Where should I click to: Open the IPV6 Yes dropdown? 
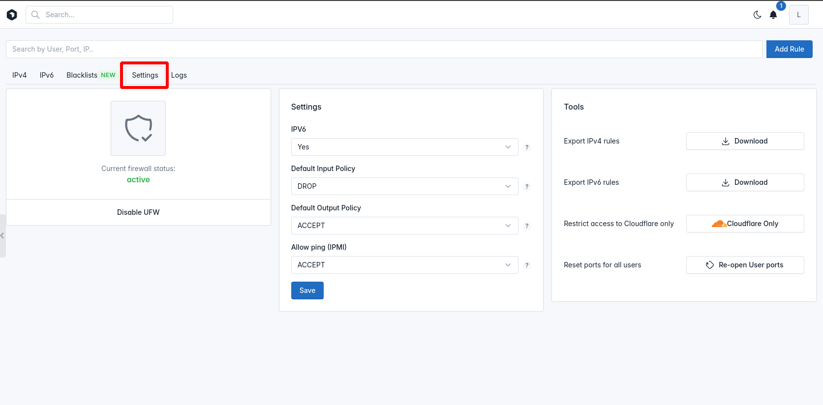coord(404,147)
